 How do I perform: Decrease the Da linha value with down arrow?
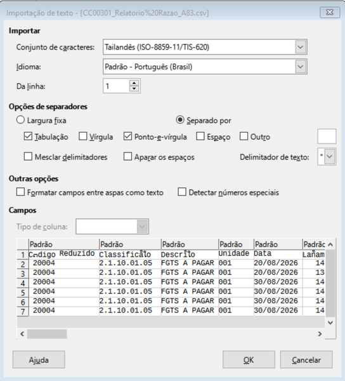click(x=134, y=89)
